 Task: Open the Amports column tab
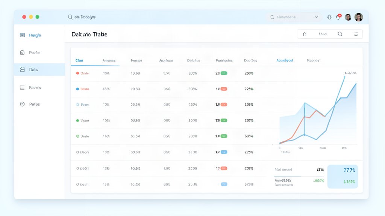(109, 60)
